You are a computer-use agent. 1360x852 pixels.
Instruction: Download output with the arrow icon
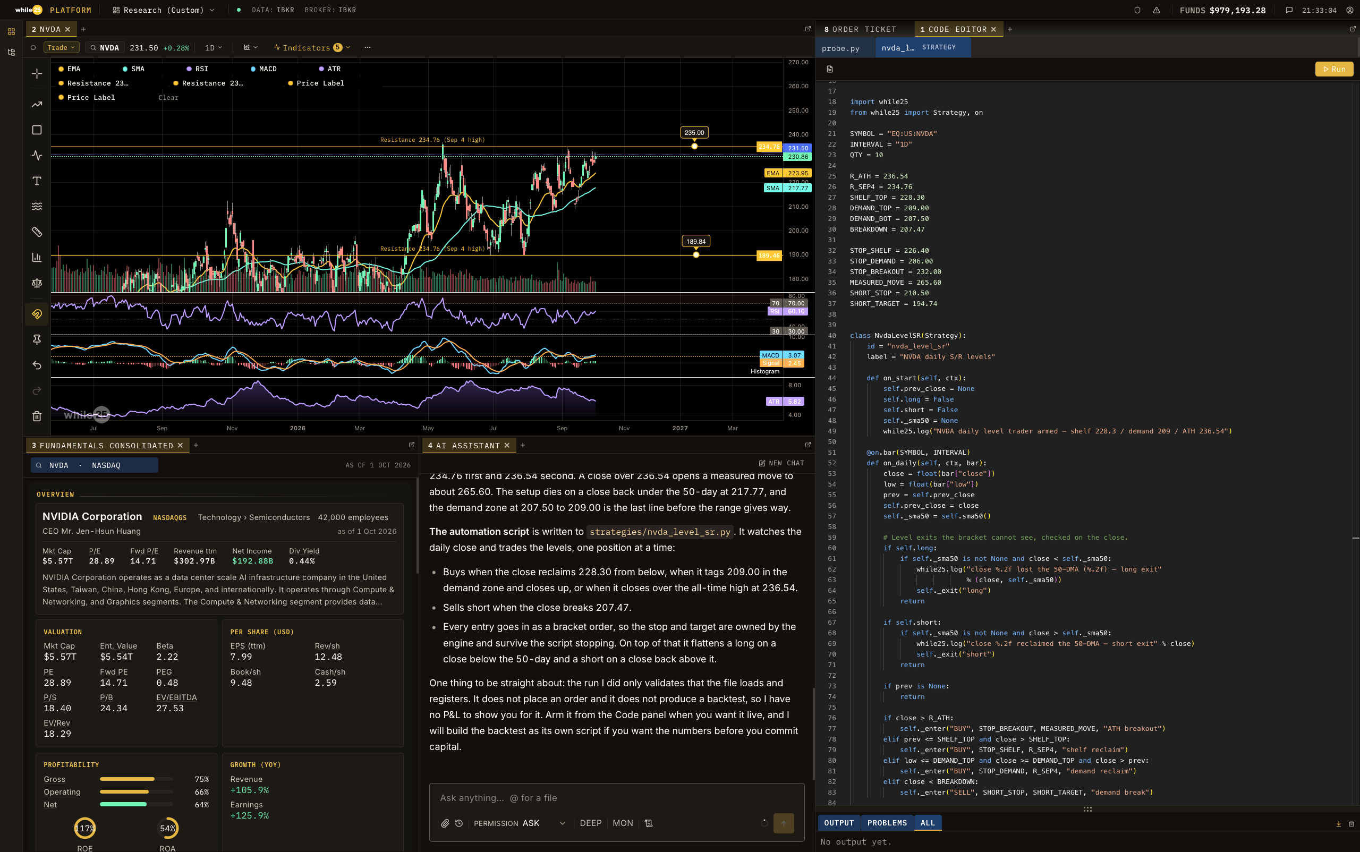coord(1339,824)
